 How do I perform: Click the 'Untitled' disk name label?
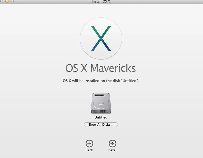(101, 117)
